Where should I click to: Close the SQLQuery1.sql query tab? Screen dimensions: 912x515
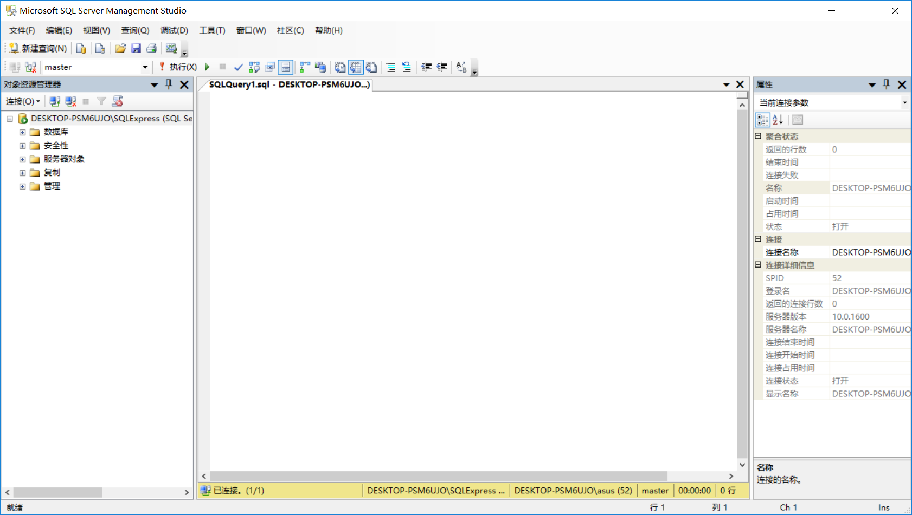click(x=740, y=84)
